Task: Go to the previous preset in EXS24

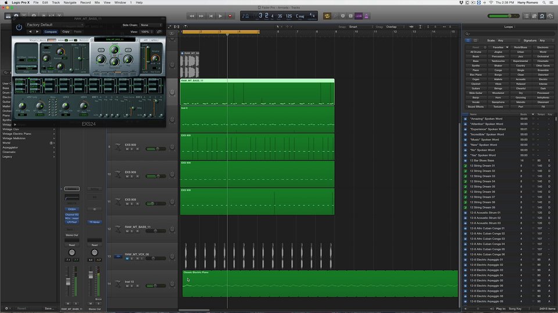Action: click(30, 31)
